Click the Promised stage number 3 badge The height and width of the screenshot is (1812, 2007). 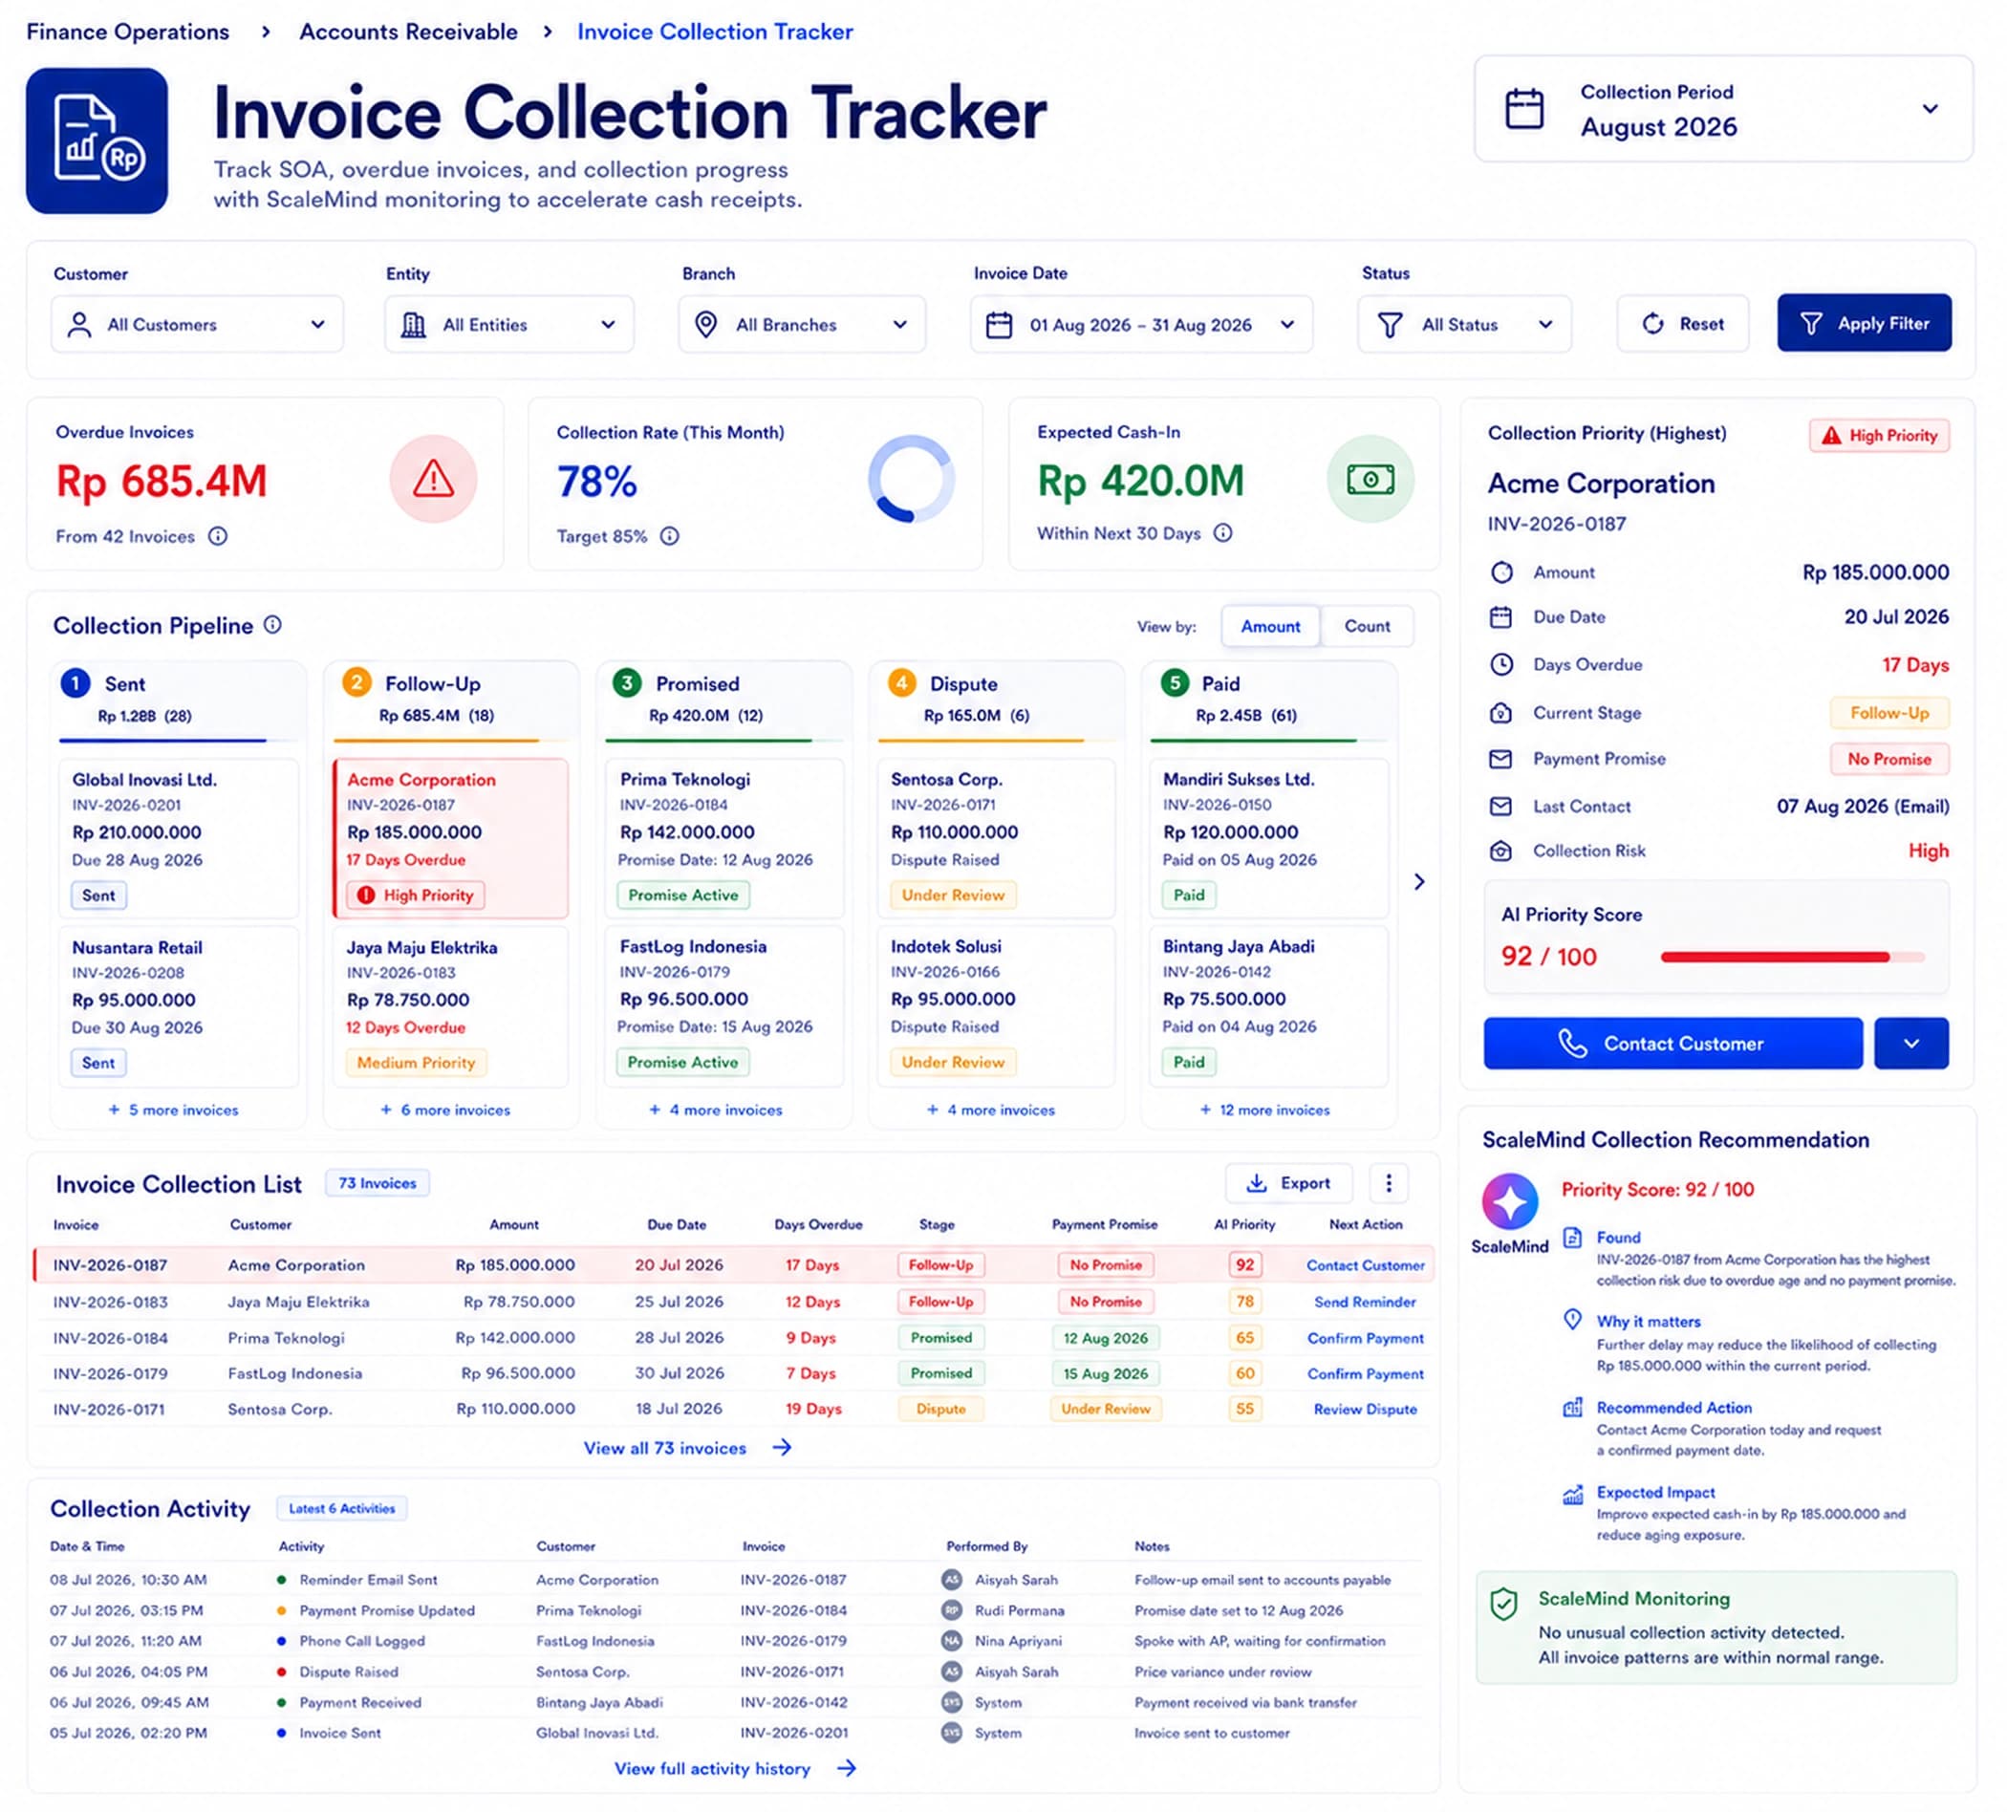[627, 683]
